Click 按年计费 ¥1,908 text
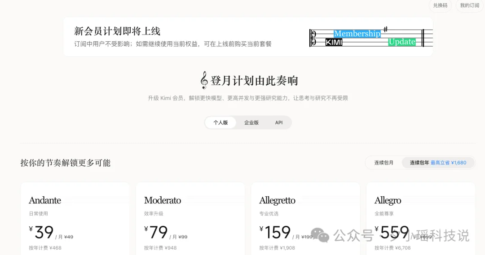Viewport: 485px width, 255px height. pyautogui.click(x=277, y=248)
